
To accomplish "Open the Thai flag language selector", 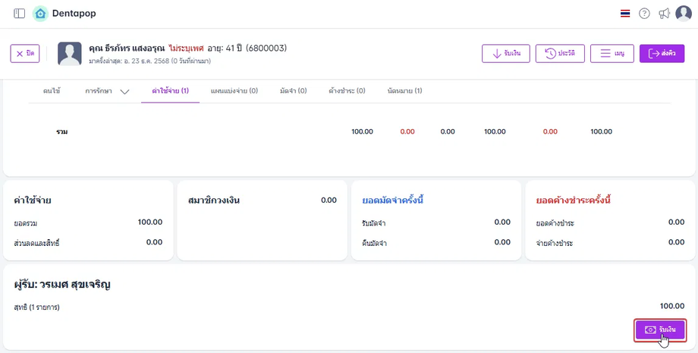I will [624, 14].
